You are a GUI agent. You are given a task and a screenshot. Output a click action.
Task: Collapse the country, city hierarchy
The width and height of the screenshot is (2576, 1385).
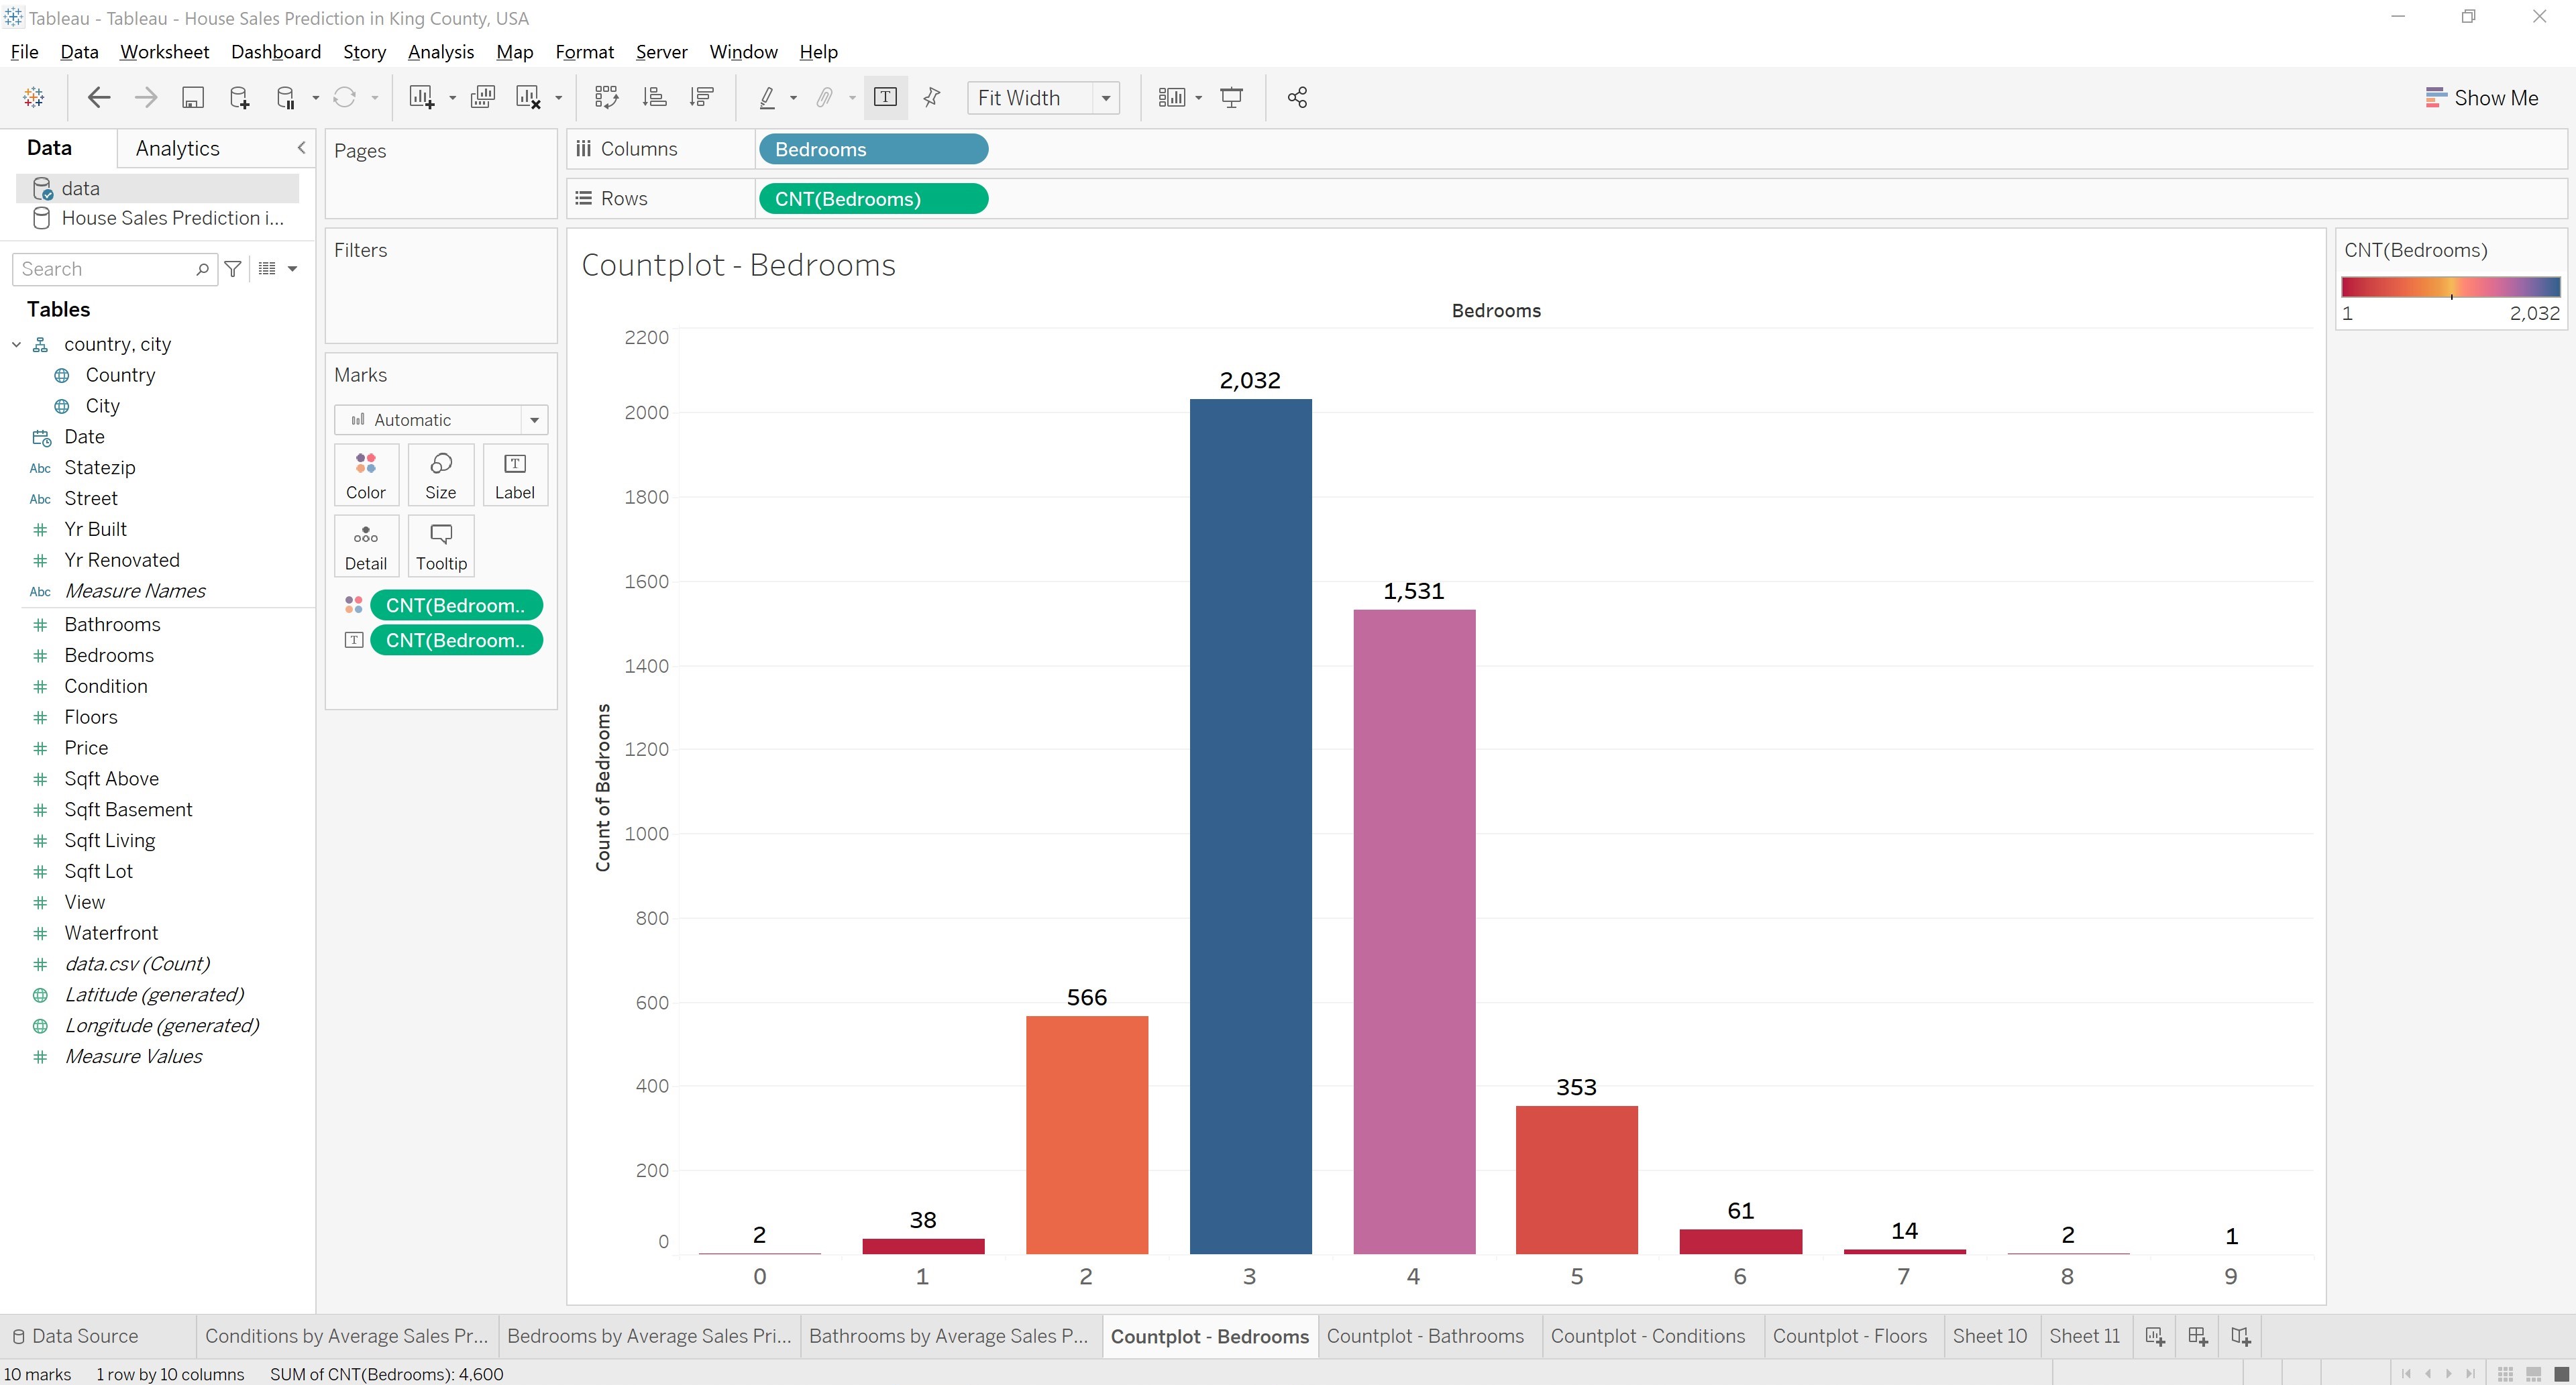point(16,344)
